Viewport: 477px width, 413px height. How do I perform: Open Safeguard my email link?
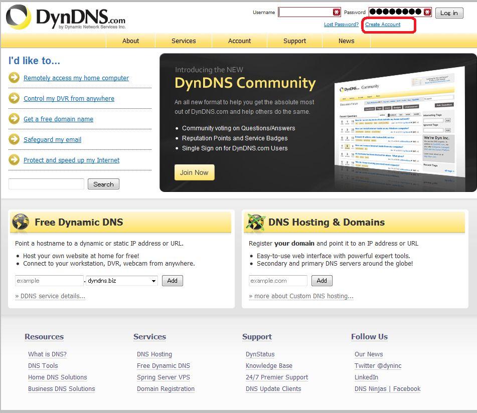coord(52,139)
